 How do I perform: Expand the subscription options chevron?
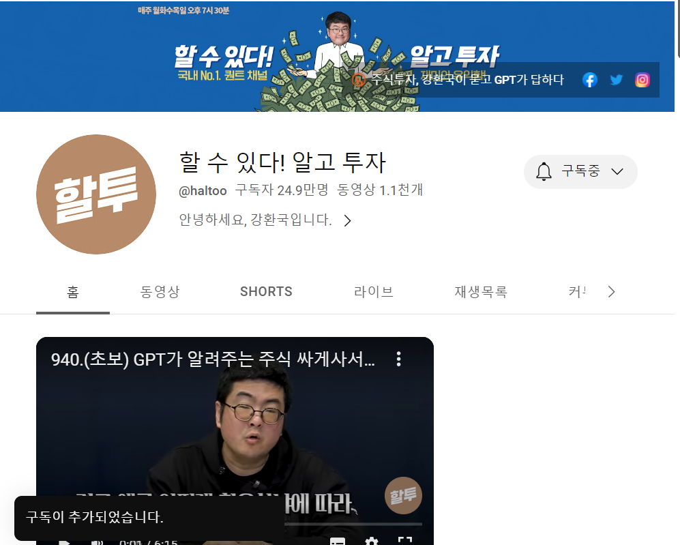coord(617,172)
